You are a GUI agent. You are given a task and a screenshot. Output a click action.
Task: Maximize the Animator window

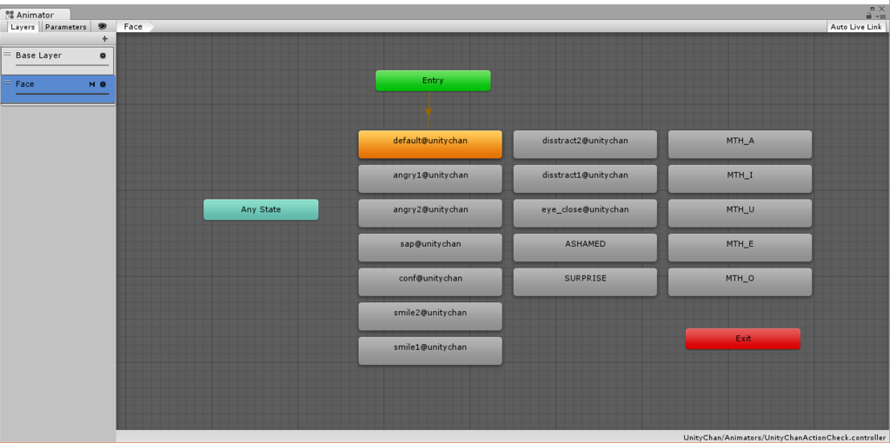tap(873, 9)
